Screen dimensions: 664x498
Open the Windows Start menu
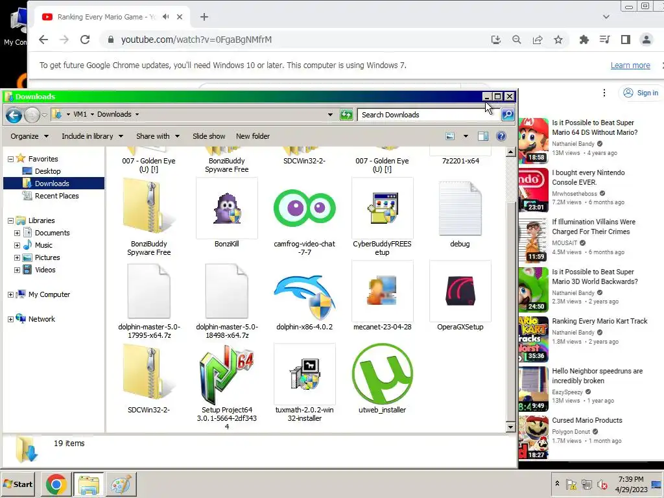coord(18,484)
